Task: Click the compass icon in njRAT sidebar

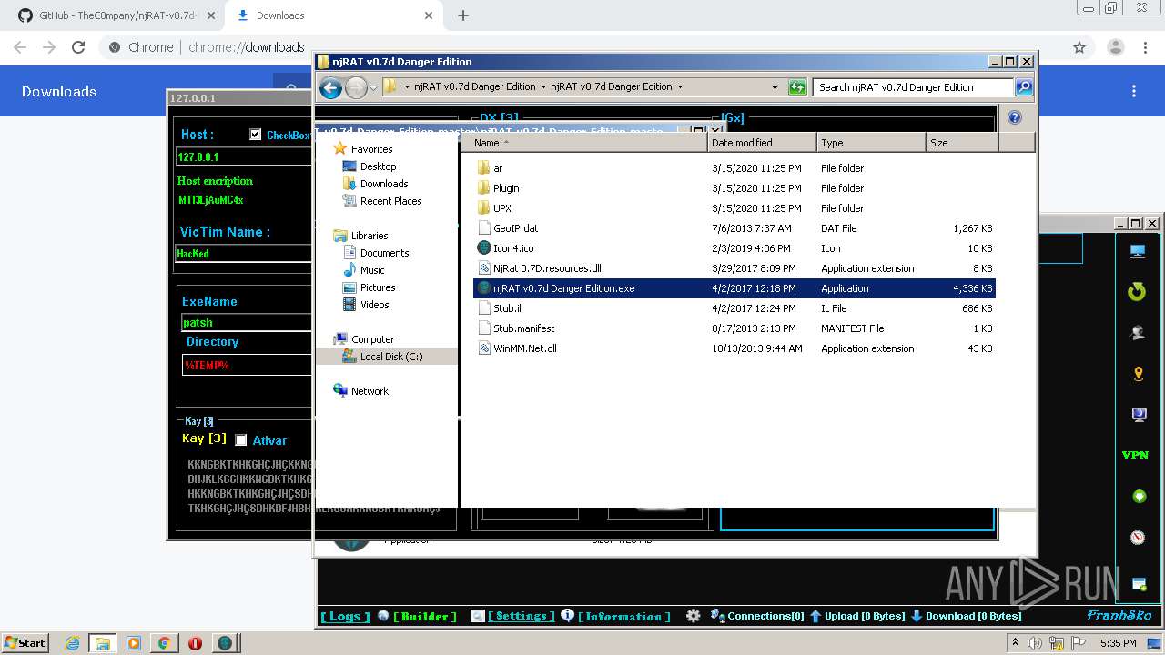Action: point(1138,538)
